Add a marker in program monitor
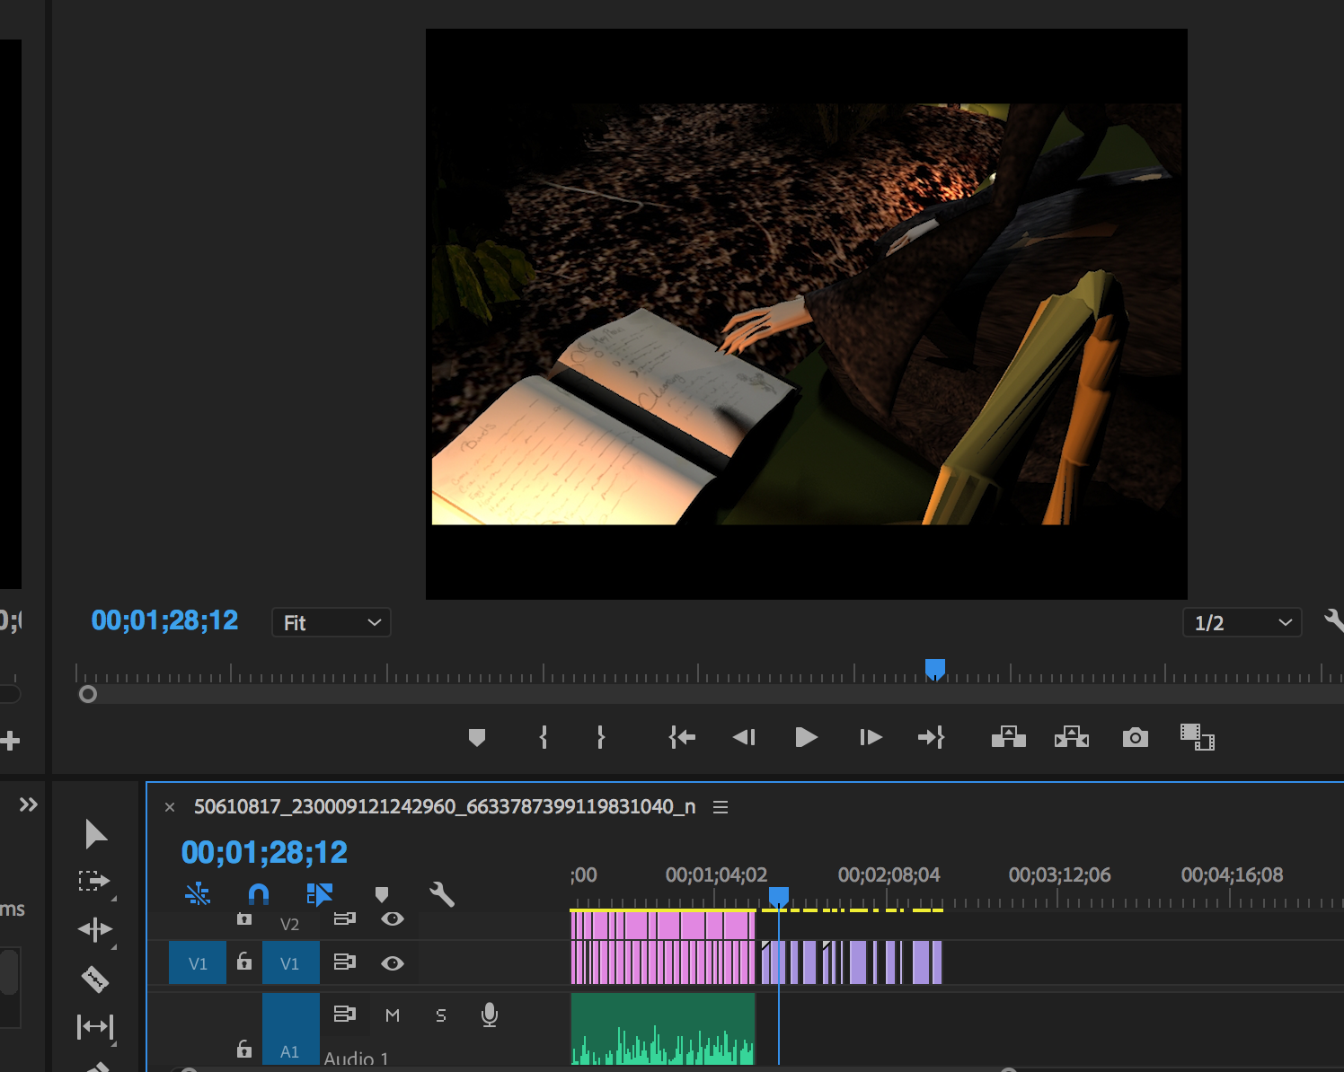This screenshot has height=1072, width=1344. (477, 738)
